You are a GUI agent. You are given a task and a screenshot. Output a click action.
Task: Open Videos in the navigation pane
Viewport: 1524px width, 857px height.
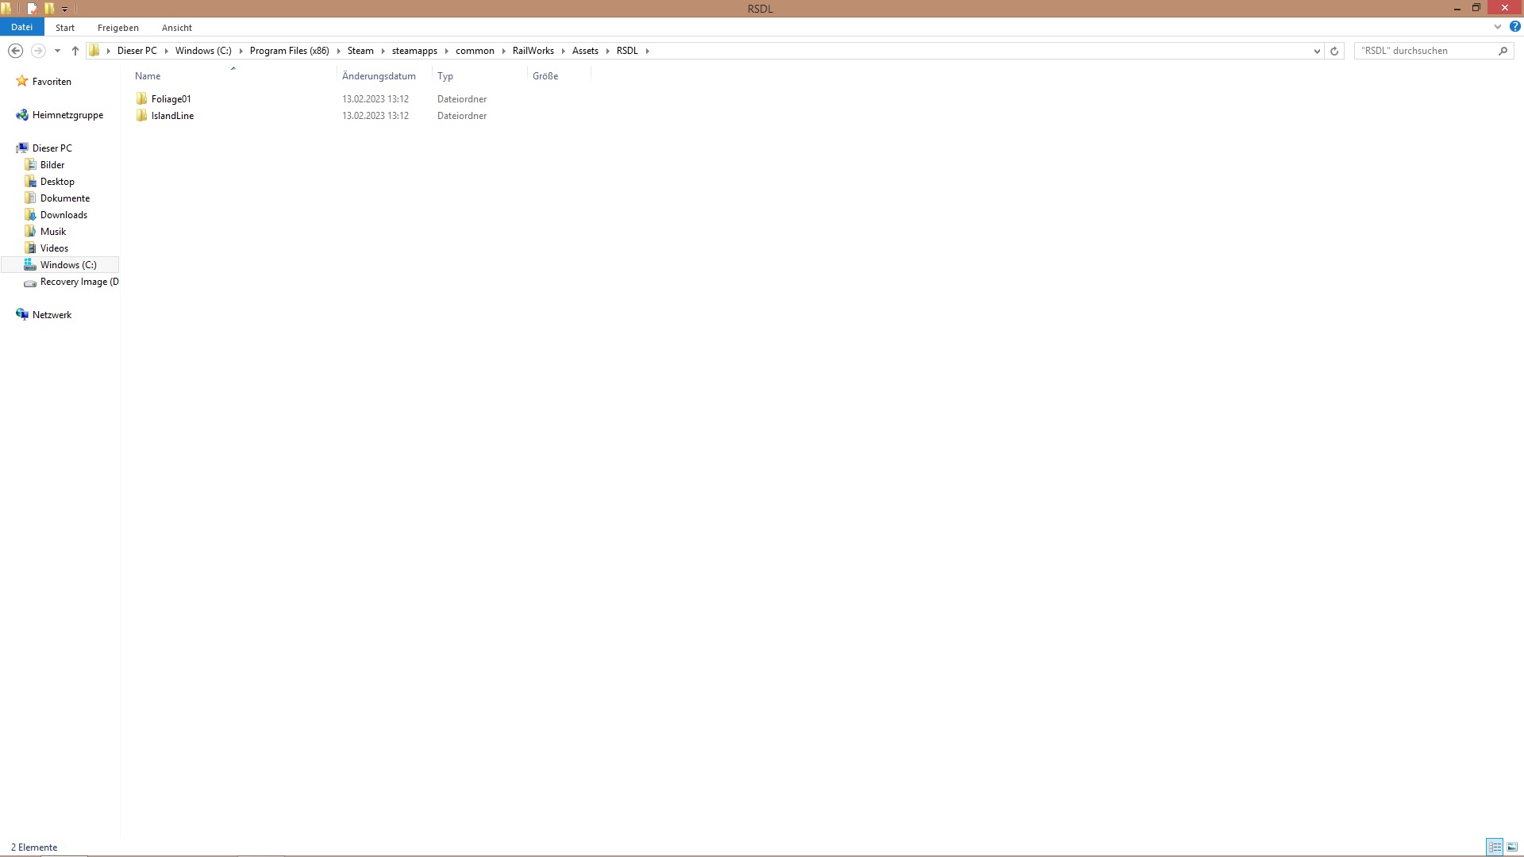[x=54, y=248]
